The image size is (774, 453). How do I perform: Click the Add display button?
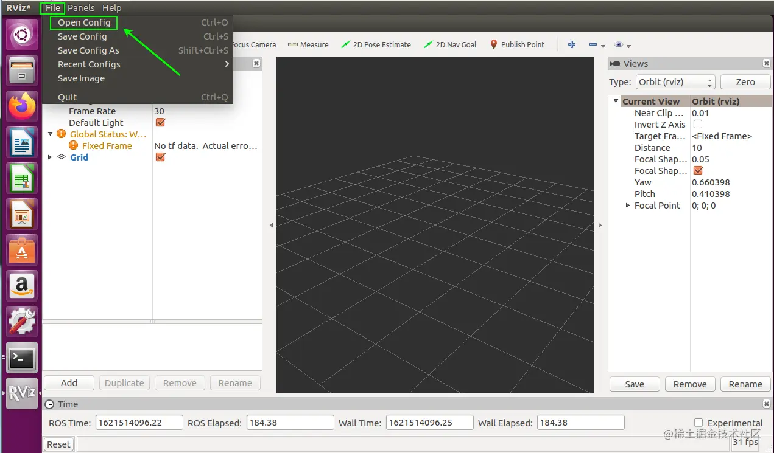point(69,383)
